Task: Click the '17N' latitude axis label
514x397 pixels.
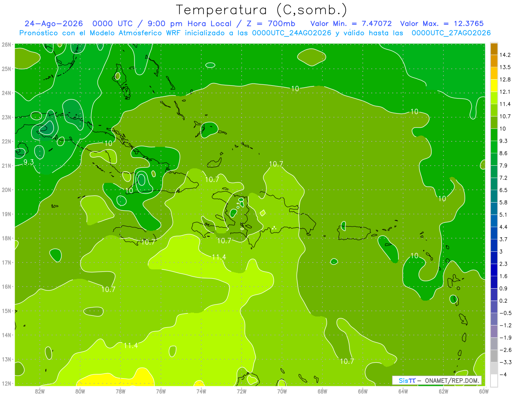Action: (x=6, y=263)
